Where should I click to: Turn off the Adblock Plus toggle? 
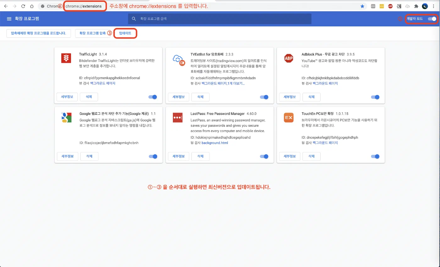coord(375,97)
